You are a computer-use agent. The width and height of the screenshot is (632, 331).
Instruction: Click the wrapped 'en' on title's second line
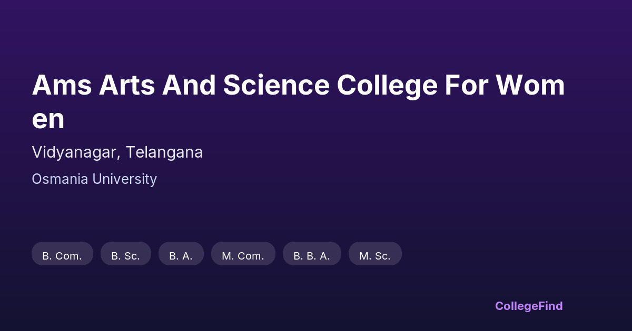tap(48, 119)
